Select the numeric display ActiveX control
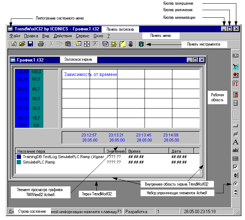The width and height of the screenshot is (245, 220). click(236, 84)
